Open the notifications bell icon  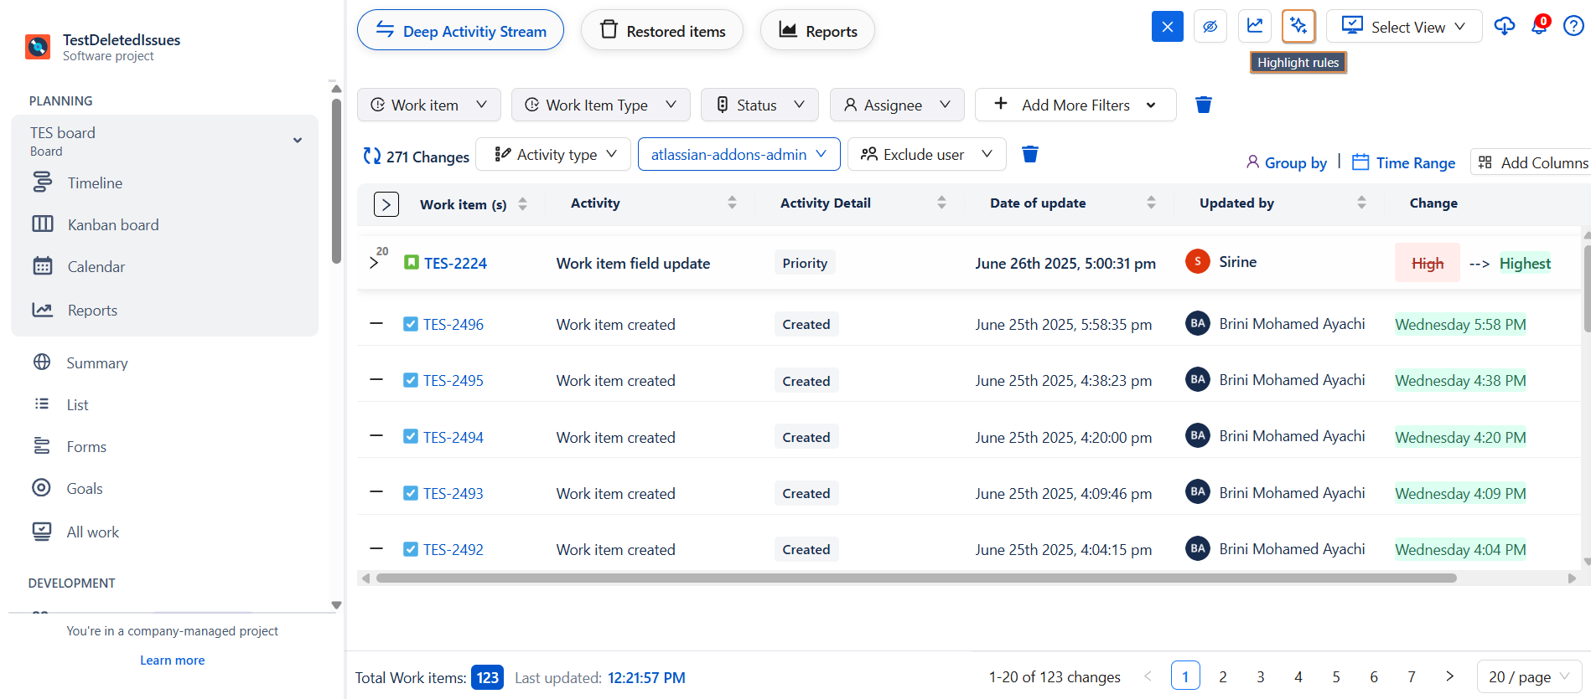[x=1539, y=27]
